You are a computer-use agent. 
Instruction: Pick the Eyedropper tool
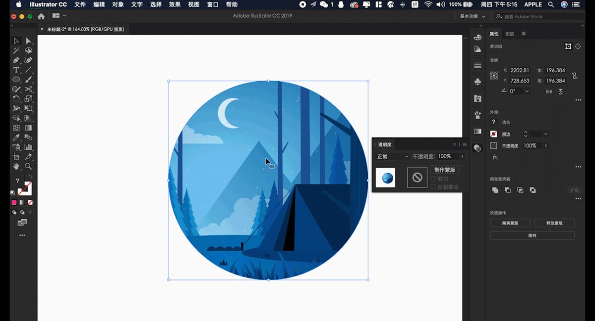tap(16, 137)
